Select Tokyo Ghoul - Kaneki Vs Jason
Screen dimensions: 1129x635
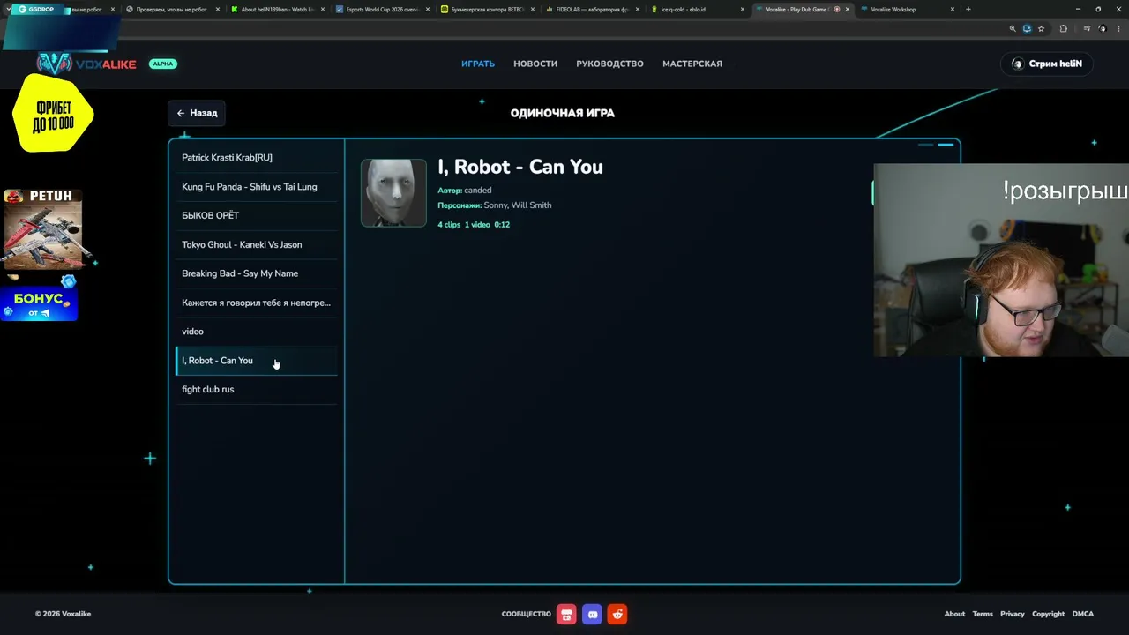point(257,244)
